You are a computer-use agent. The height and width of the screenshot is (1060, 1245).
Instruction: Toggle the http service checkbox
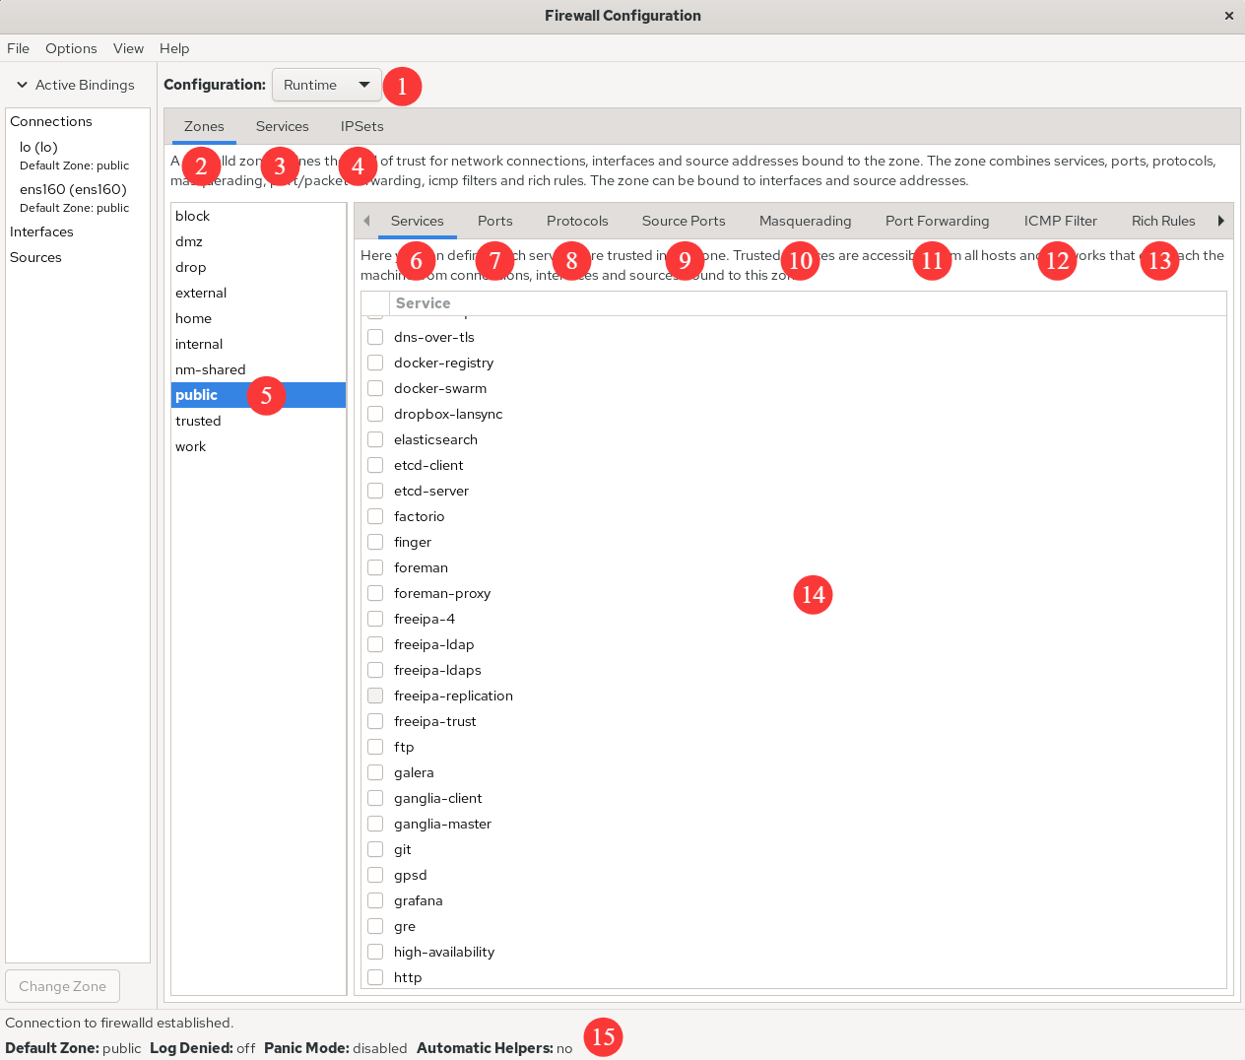375,977
